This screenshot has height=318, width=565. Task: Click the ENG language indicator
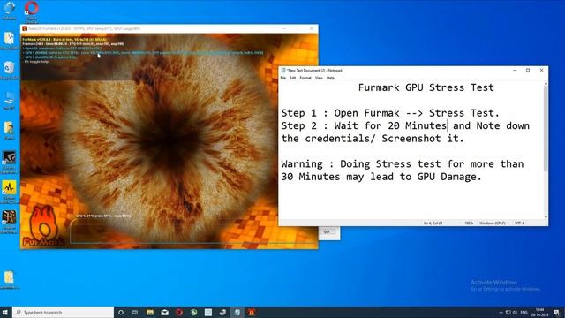coord(524,312)
